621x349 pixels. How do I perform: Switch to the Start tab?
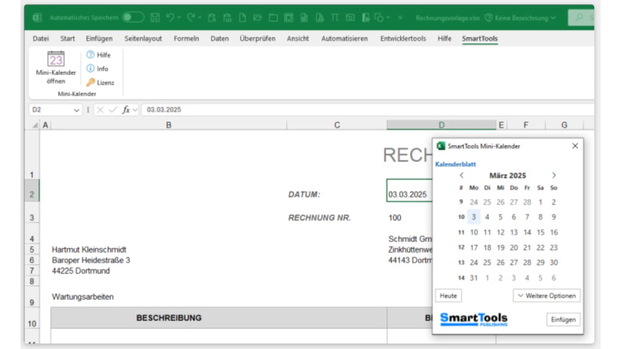(68, 39)
